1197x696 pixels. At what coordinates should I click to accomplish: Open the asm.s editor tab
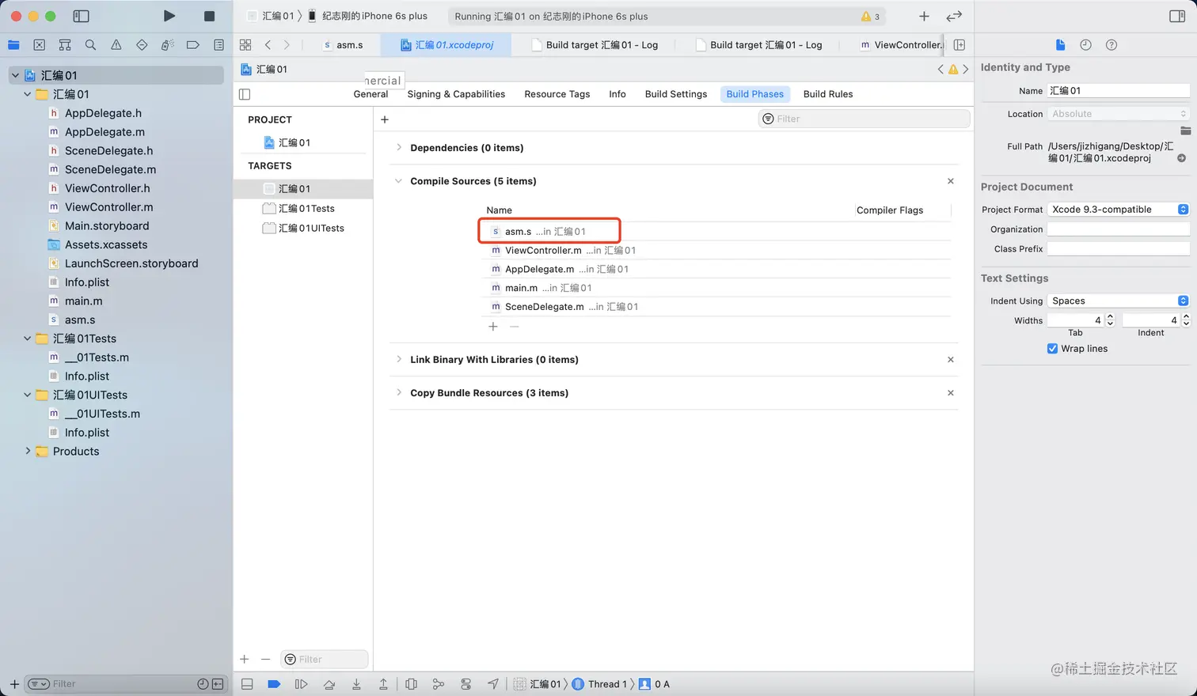coord(343,45)
